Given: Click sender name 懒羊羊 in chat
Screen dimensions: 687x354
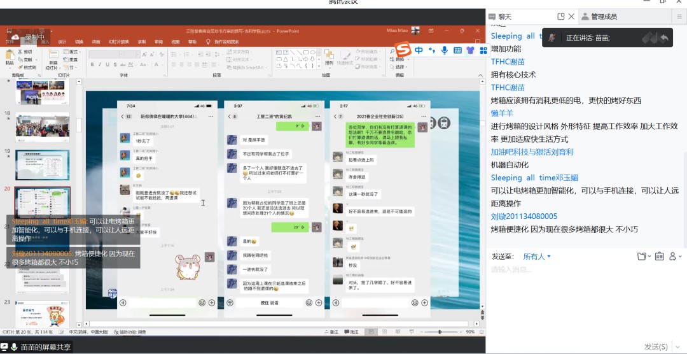Looking at the screenshot, I should (502, 113).
